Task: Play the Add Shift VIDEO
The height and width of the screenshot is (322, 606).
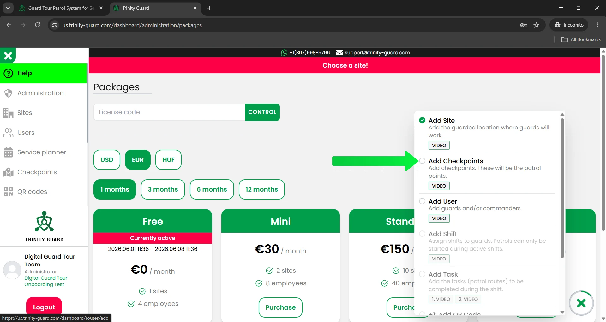Action: pos(439,259)
